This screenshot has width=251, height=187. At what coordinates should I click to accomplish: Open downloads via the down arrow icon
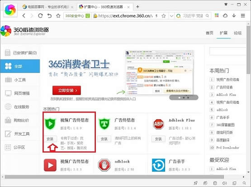point(234,15)
